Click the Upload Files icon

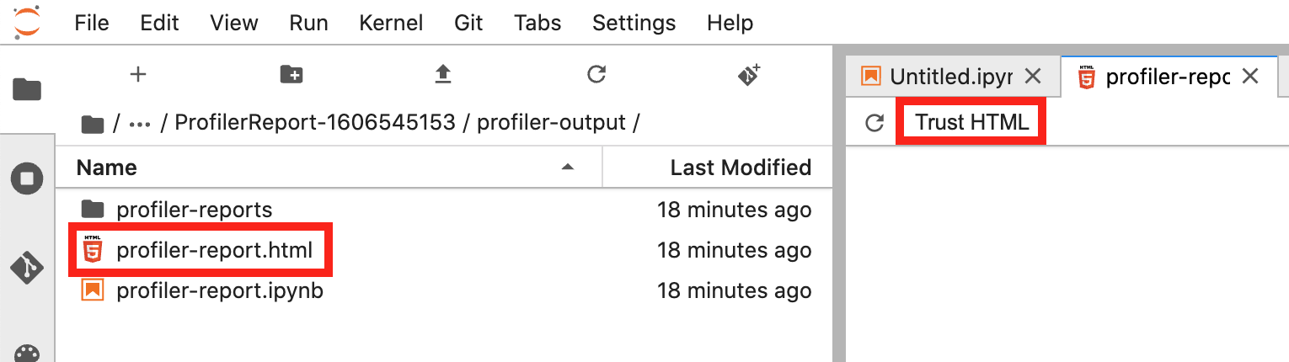(x=443, y=75)
